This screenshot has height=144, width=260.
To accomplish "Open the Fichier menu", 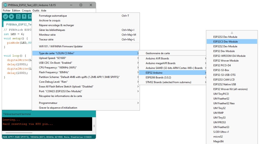I will click(x=7, y=11).
